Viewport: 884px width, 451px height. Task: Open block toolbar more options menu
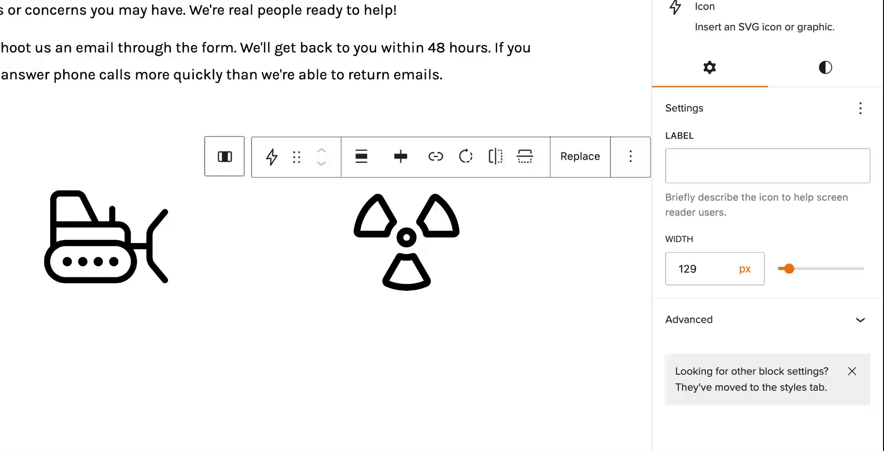pos(630,156)
